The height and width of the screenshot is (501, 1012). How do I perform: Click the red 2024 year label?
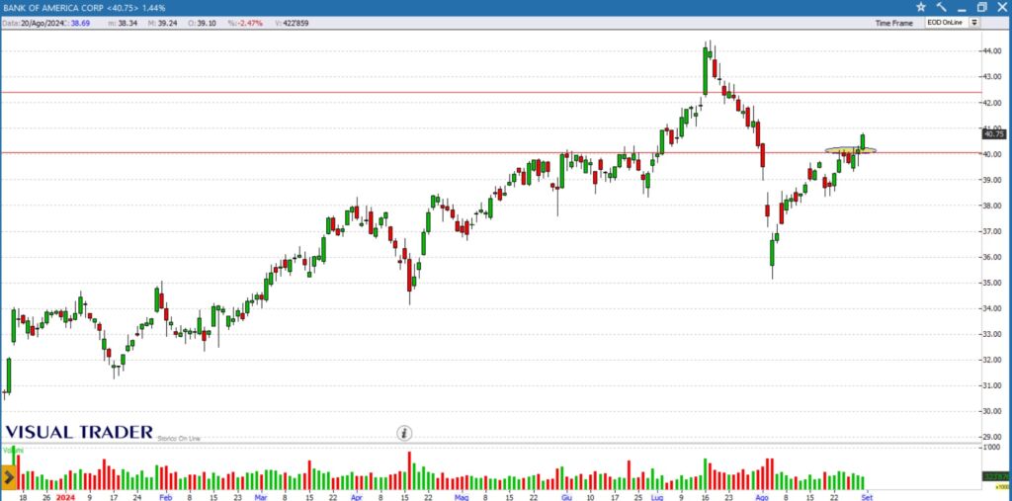click(x=65, y=497)
